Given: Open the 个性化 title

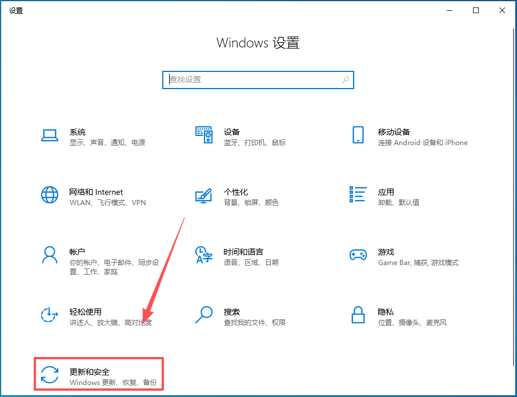Looking at the screenshot, I should point(235,192).
